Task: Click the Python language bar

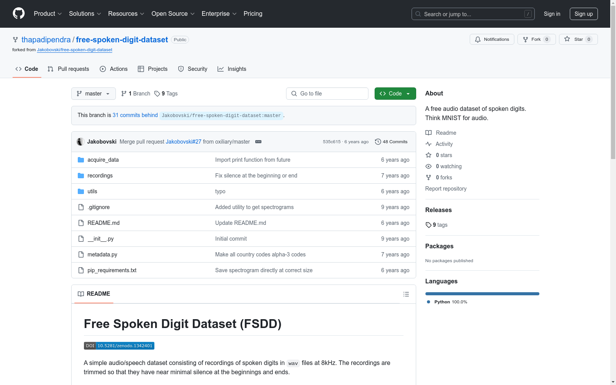Action: click(482, 294)
